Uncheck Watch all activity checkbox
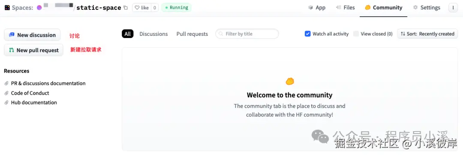This screenshot has width=463, height=155. (307, 34)
